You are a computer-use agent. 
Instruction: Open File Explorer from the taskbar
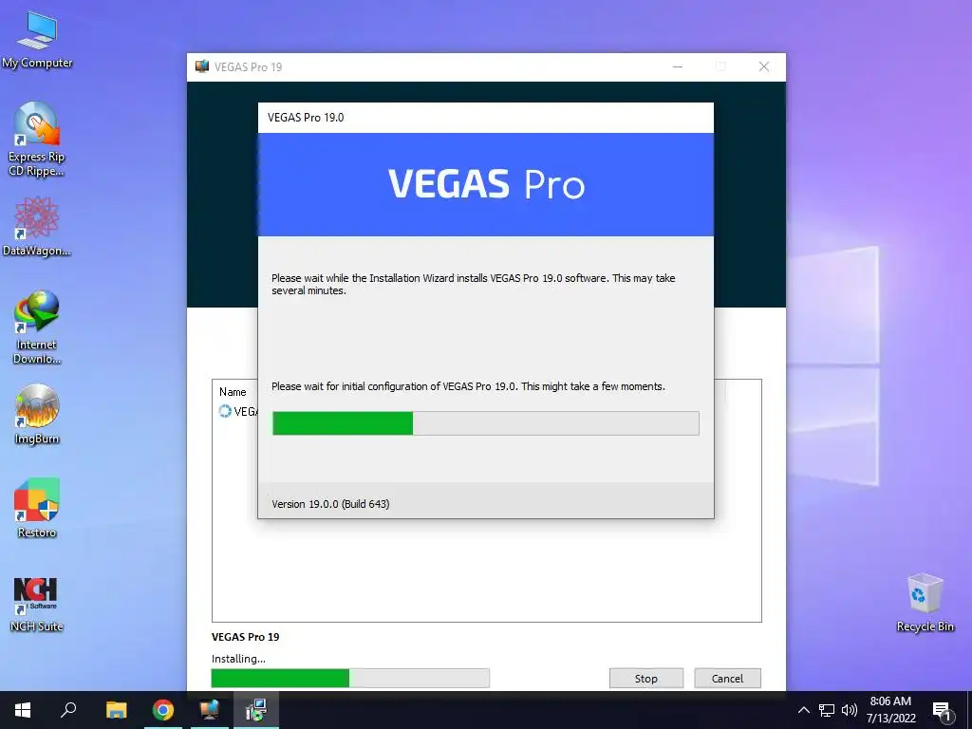116,710
